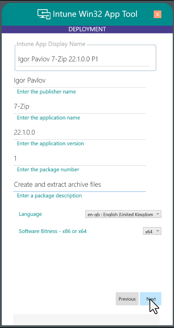Expand the x64 bitness combo box
This screenshot has height=328, width=174.
click(152, 231)
